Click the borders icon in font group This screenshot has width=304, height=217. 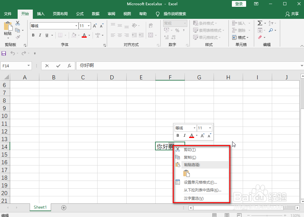coord(60,35)
